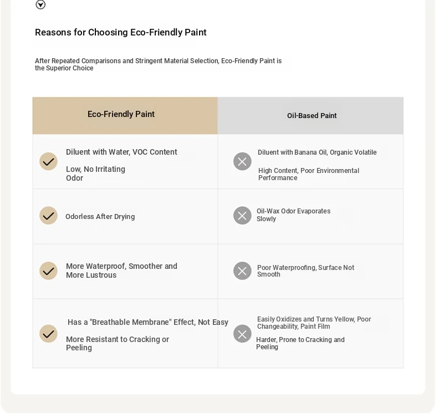Click X icon beside Oil-Wax Odor text
The height and width of the screenshot is (413, 438).
[x=242, y=216]
